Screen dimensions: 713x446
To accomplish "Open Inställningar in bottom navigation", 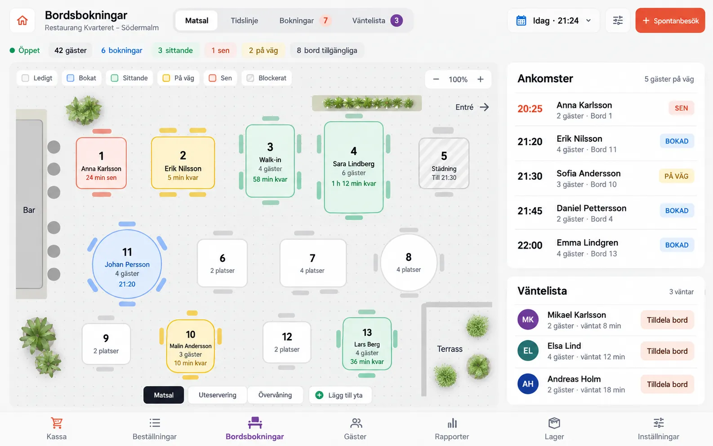I will 659,429.
